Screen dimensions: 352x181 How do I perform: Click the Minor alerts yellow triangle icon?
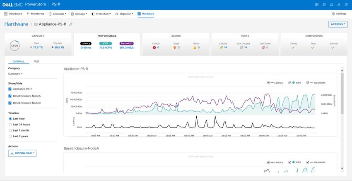coord(195,47)
